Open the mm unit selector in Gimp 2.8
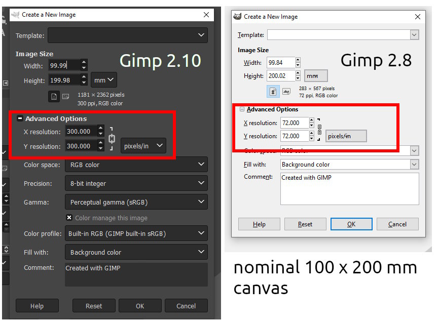 [x=316, y=76]
